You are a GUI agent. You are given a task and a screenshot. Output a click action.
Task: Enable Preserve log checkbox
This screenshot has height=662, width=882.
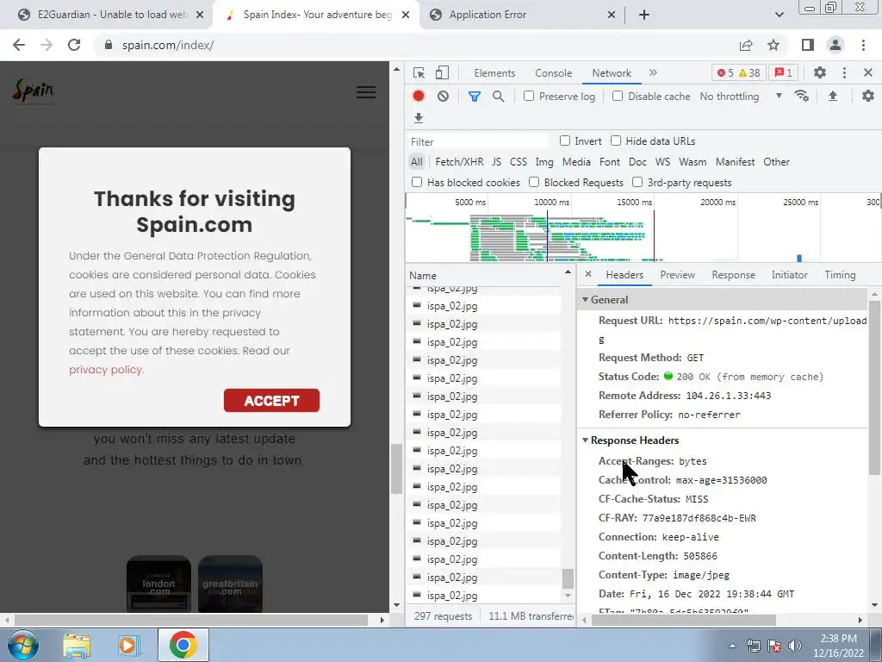pyautogui.click(x=529, y=96)
